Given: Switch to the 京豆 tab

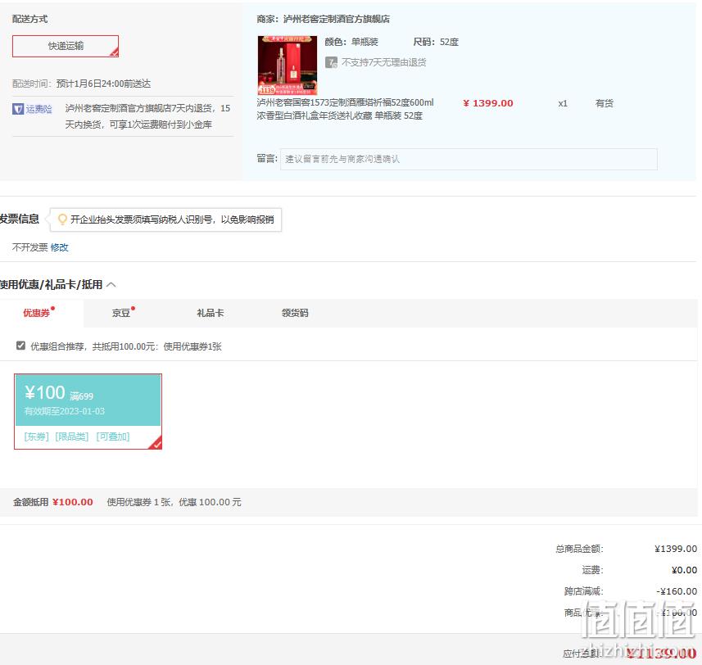Looking at the screenshot, I should (123, 313).
